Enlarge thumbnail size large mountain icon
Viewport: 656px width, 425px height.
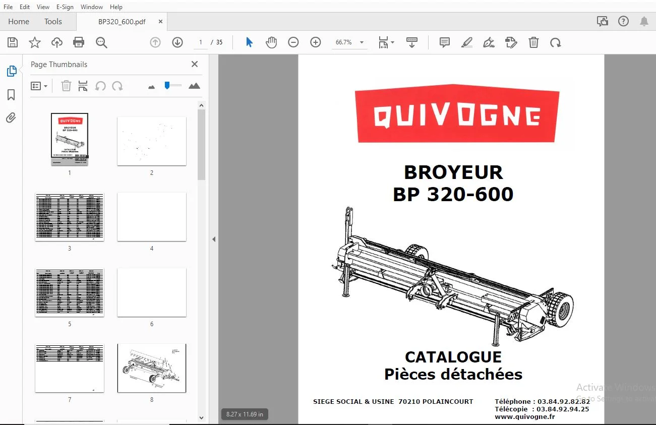pos(194,86)
